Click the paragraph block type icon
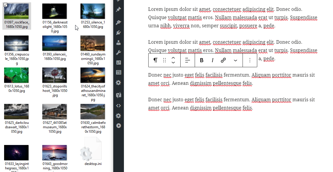Screen dimensions: 333x172 point(155,60)
